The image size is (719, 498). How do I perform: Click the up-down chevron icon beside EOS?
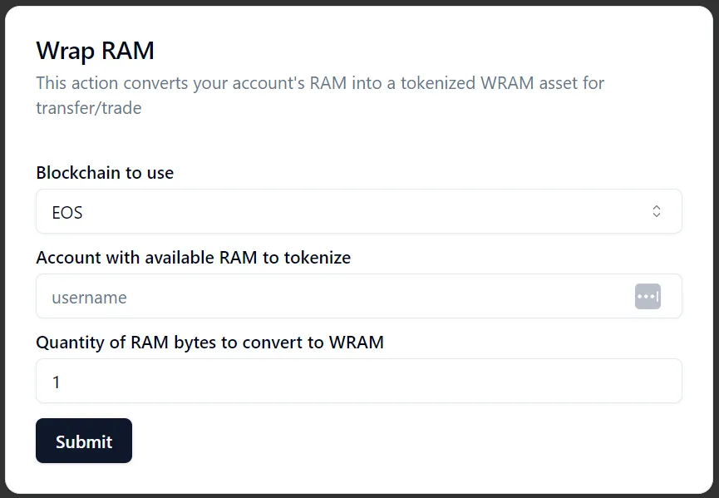coord(656,211)
